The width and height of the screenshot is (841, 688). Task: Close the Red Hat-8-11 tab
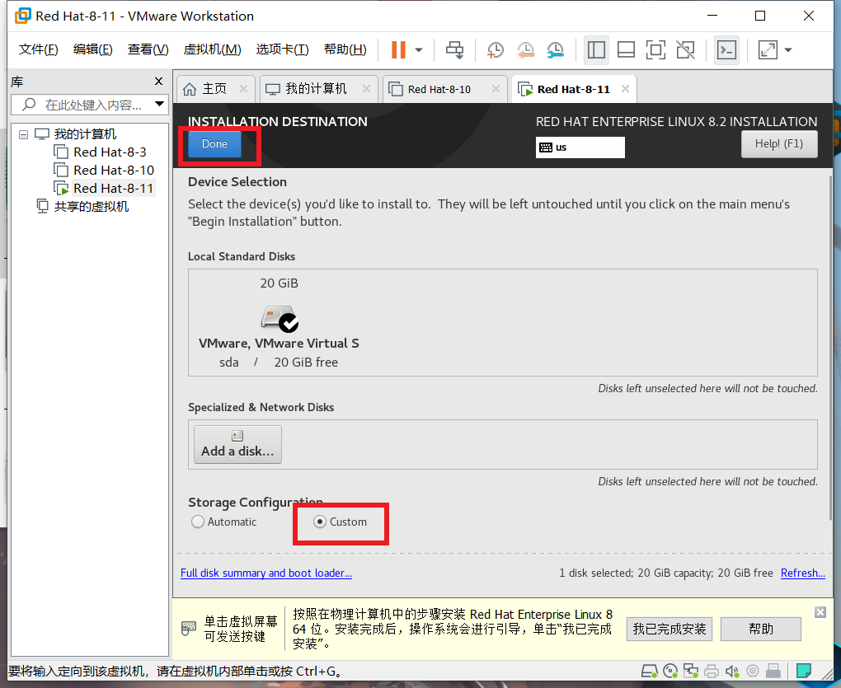tap(625, 89)
